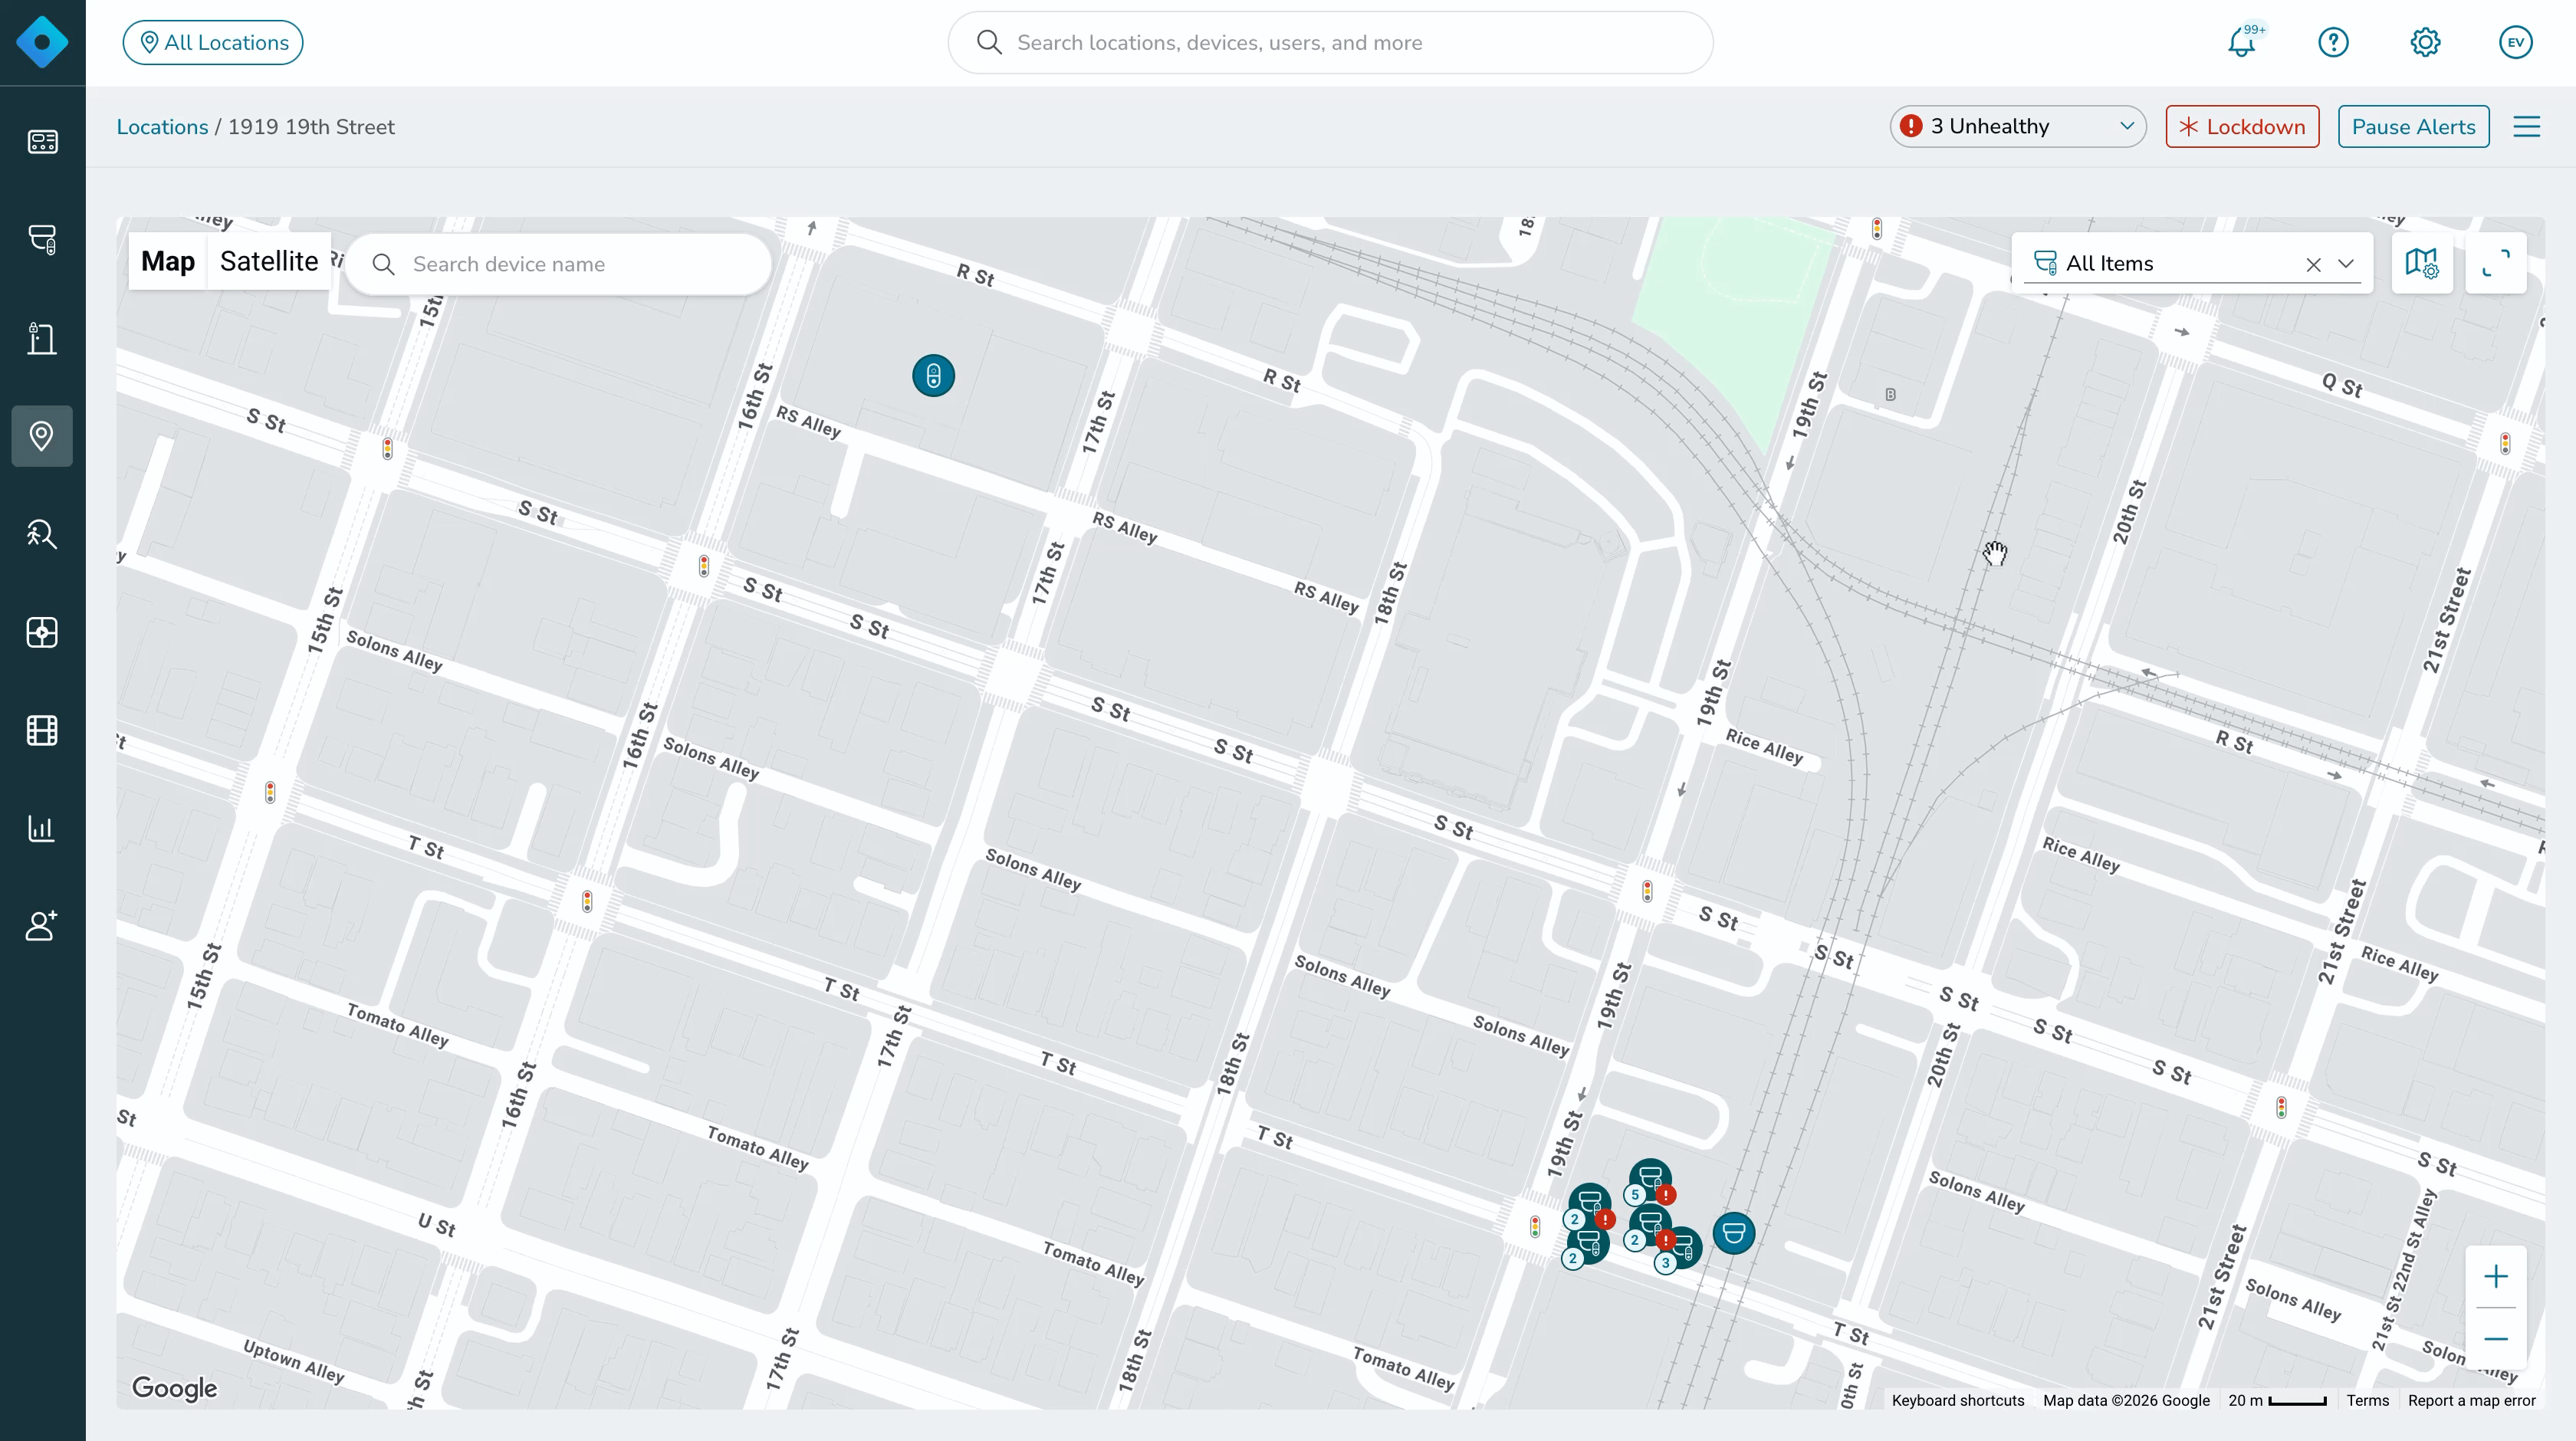
Task: Open the door access sidebar icon
Action: tap(42, 338)
